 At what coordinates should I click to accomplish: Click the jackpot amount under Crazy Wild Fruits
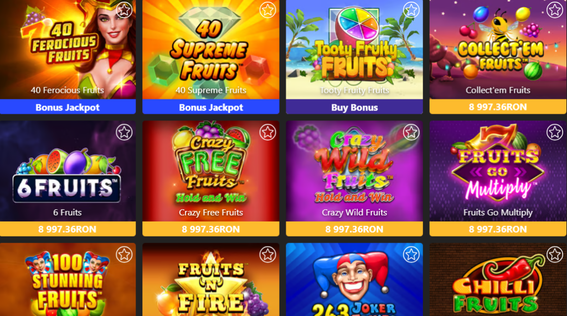click(x=354, y=229)
